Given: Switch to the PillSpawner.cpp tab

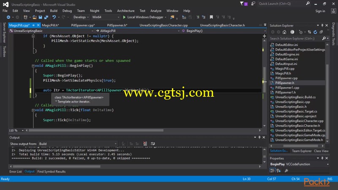Looking at the screenshot, I should point(83,25).
